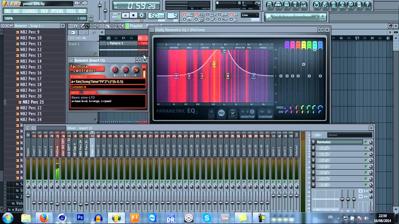The width and height of the screenshot is (399, 224).
Task: Switch to the METER tab
Action: pyautogui.click(x=89, y=93)
